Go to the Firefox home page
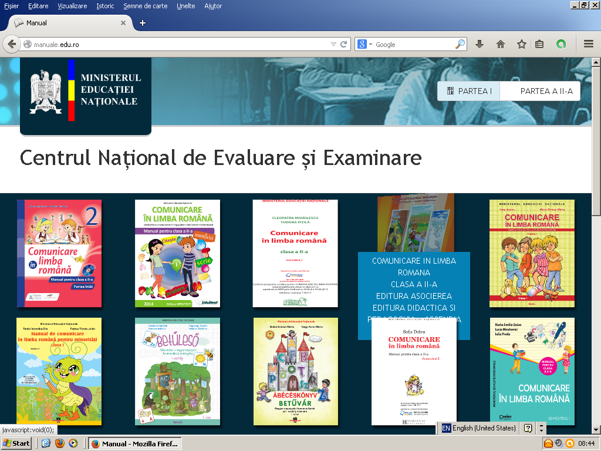The width and height of the screenshot is (601, 451). 500,44
